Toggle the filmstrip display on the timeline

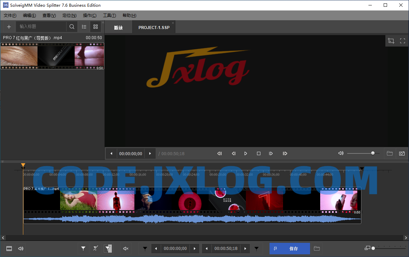click(x=9, y=249)
